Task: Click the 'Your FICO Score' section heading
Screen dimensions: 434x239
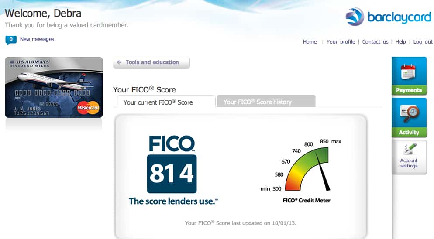Action: 144,90
